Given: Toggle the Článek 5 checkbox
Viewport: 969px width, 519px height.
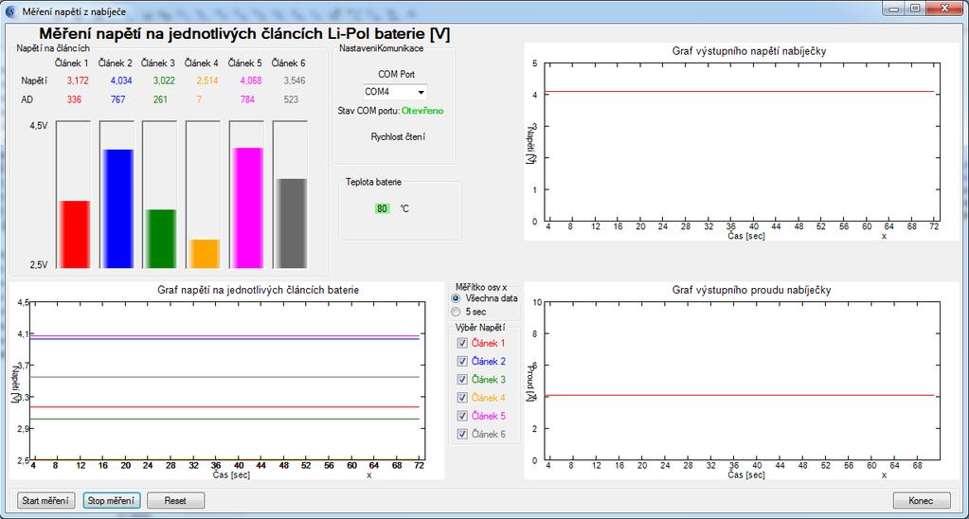Looking at the screenshot, I should [x=461, y=416].
